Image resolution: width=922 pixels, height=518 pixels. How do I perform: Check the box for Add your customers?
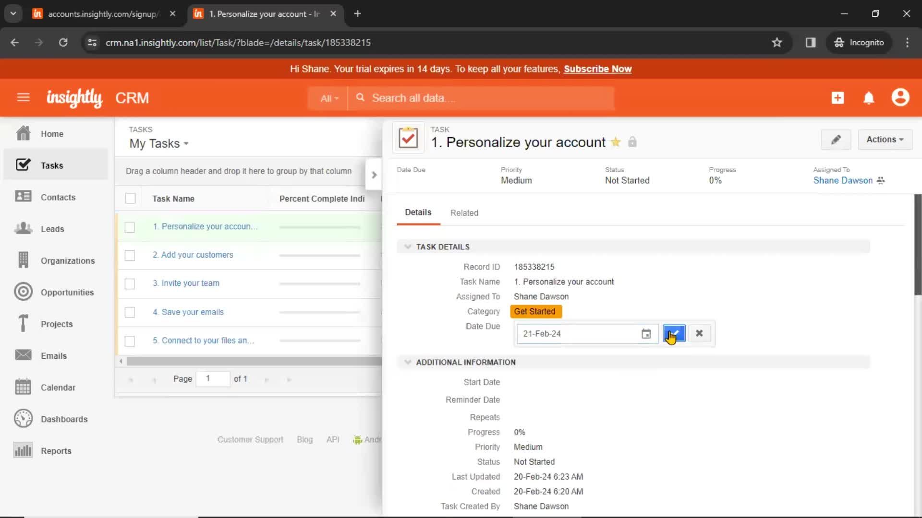click(130, 255)
